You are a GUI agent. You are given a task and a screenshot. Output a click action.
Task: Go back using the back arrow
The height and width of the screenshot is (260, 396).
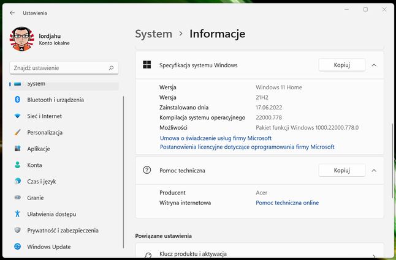(x=12, y=13)
